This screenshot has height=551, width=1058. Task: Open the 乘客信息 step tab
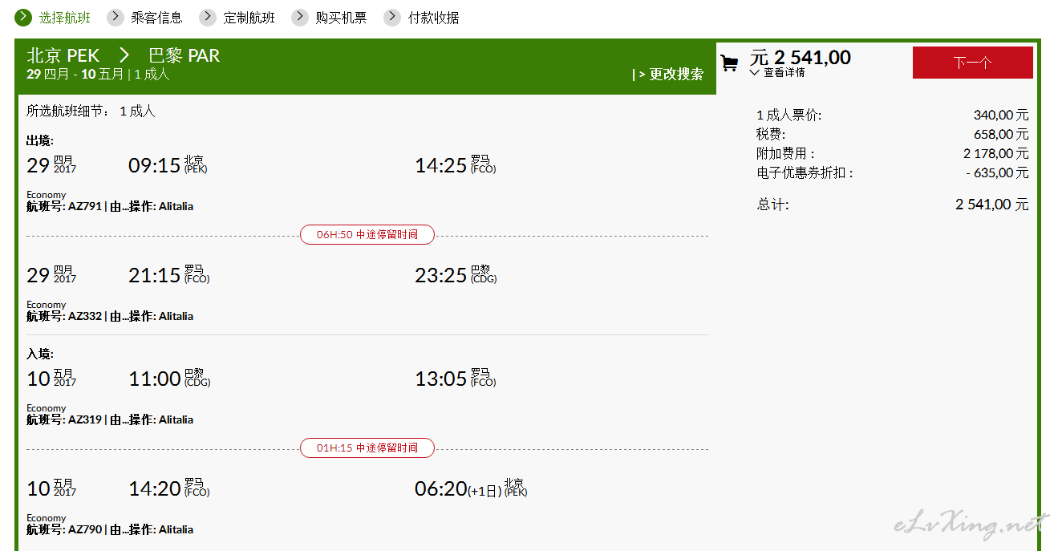(x=156, y=18)
